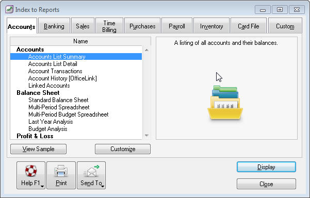Open the Send To envelope button
The width and height of the screenshot is (310, 198).
click(91, 175)
